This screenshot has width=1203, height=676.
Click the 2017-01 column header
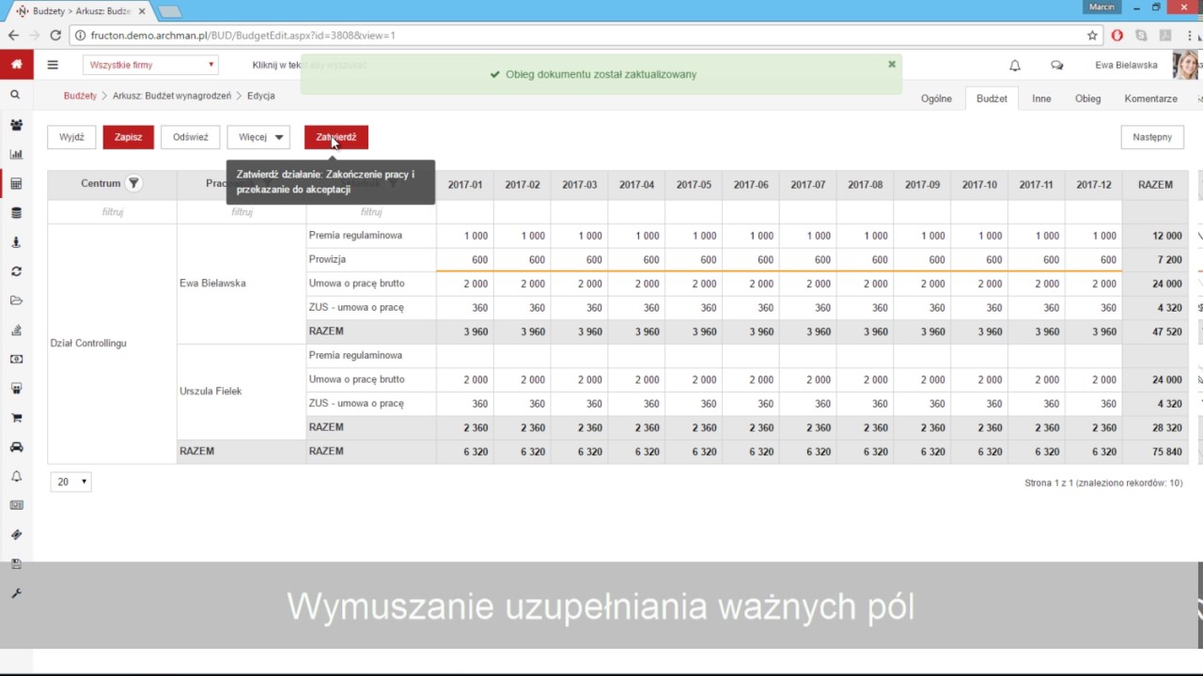pyautogui.click(x=465, y=185)
